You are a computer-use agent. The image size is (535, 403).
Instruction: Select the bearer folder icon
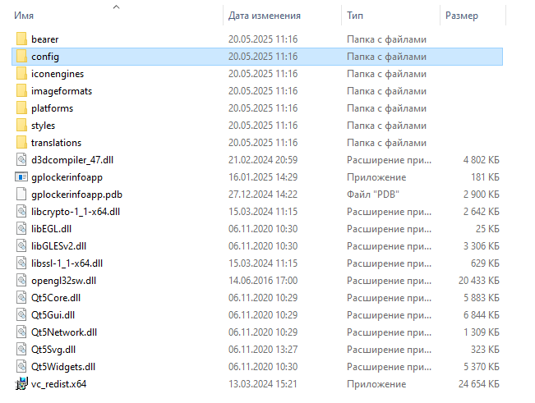point(21,39)
